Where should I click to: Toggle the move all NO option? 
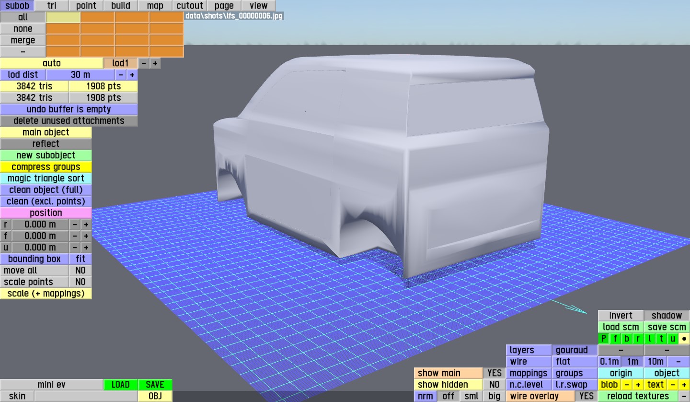coord(80,271)
